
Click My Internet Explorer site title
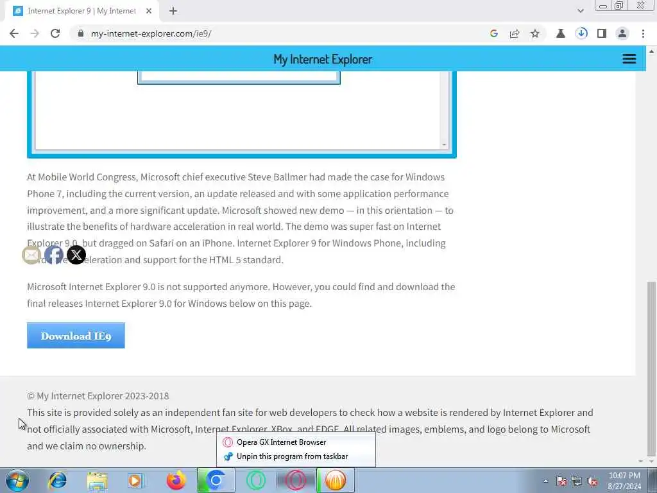point(323,59)
